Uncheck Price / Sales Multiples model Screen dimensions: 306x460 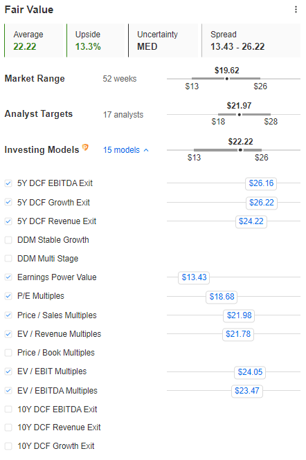pyautogui.click(x=8, y=315)
